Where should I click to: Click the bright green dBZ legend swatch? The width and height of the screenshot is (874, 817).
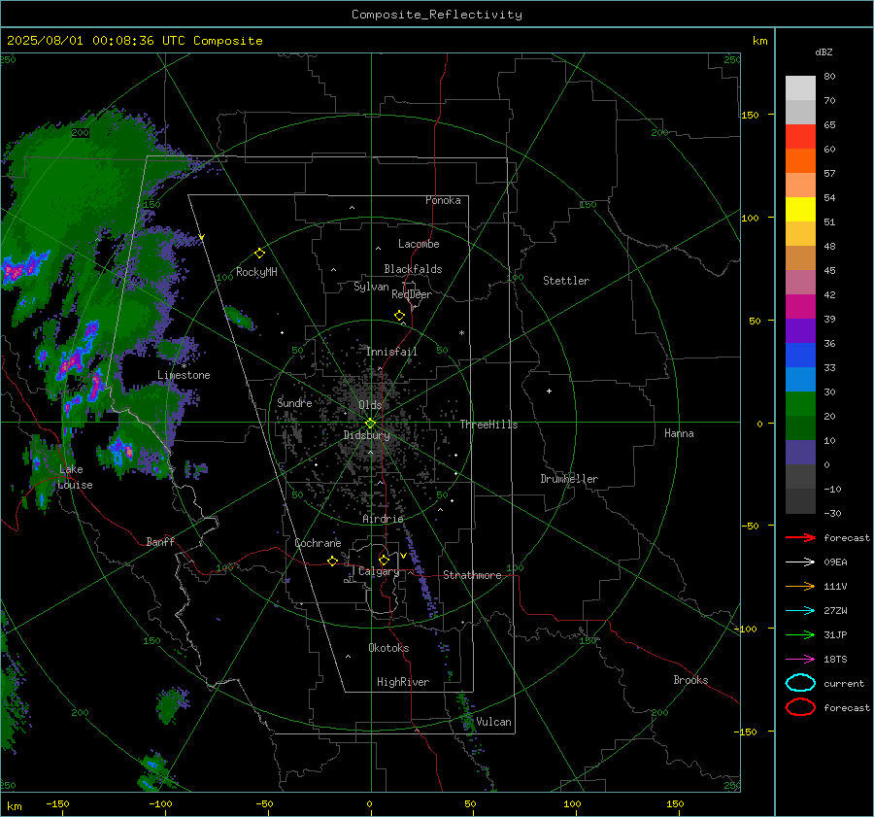[x=800, y=403]
